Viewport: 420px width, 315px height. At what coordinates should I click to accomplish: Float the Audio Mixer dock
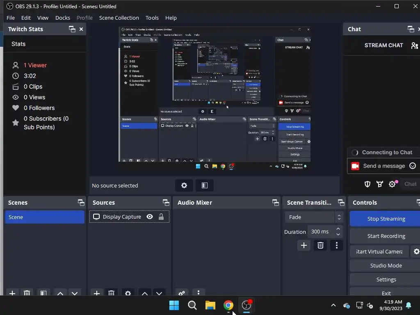pyautogui.click(x=276, y=203)
